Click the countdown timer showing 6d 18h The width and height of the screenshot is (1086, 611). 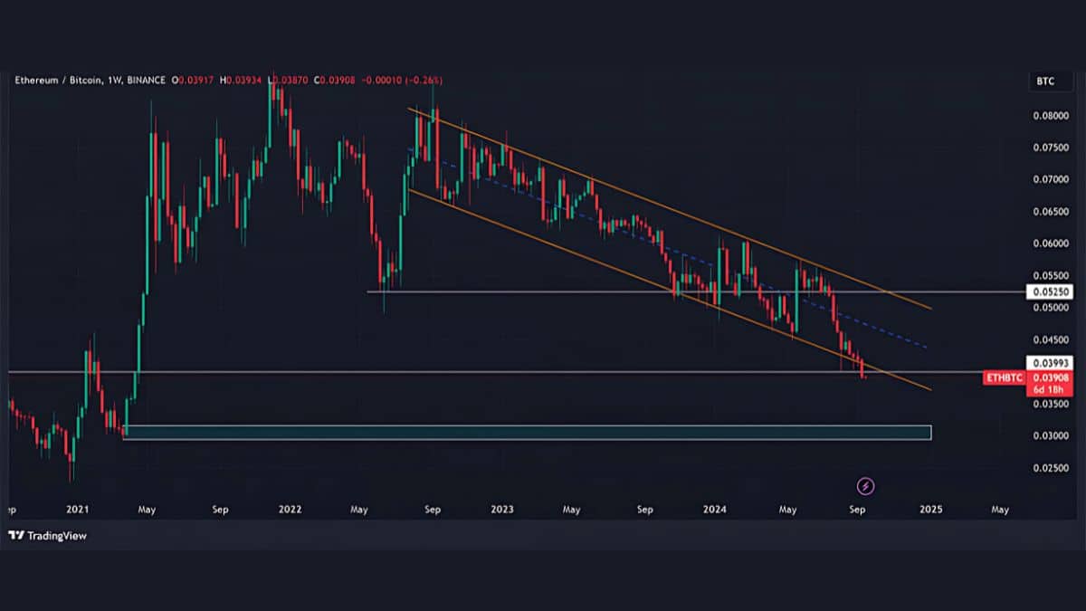(1049, 388)
